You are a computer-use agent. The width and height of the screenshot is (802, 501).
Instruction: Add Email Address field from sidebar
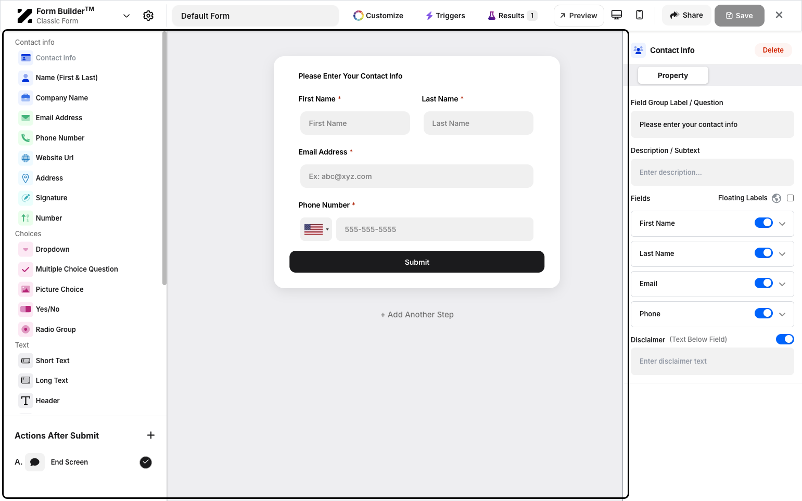59,118
